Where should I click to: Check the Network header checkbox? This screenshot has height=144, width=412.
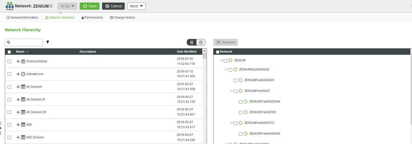(x=218, y=52)
